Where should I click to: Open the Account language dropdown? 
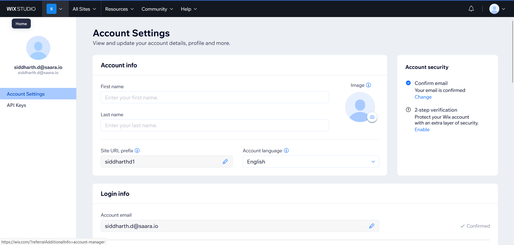(311, 162)
